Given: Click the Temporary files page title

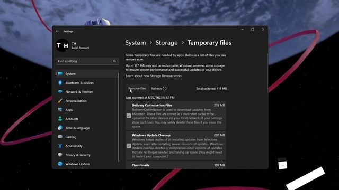Looking at the screenshot, I should click(209, 43).
